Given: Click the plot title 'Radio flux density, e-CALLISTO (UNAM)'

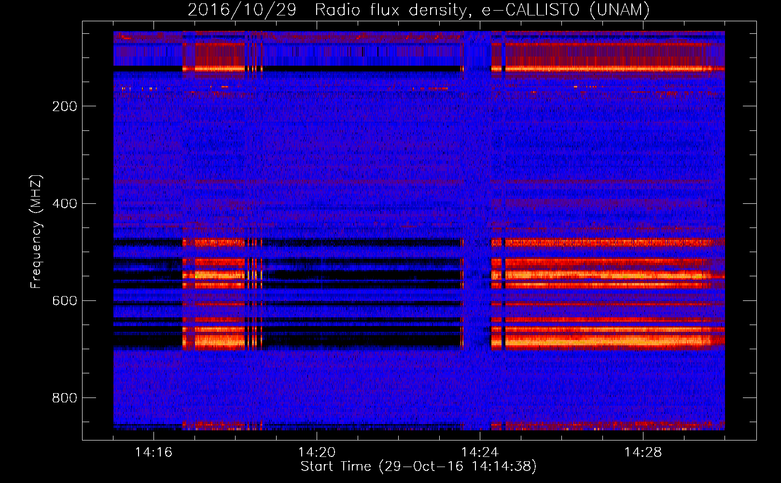Looking at the screenshot, I should [x=483, y=10].
